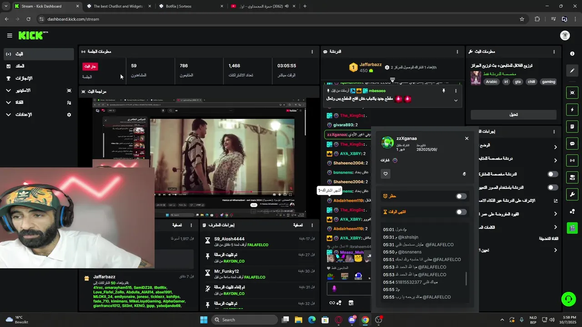582x327 pixels.
Task: Open three-dot menu of stream info panel
Action: pyautogui.click(x=554, y=52)
